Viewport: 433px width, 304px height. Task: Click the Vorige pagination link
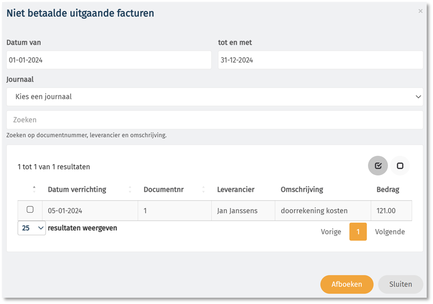tap(331, 232)
